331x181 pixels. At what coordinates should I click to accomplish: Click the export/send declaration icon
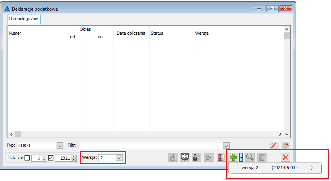[x=173, y=157]
